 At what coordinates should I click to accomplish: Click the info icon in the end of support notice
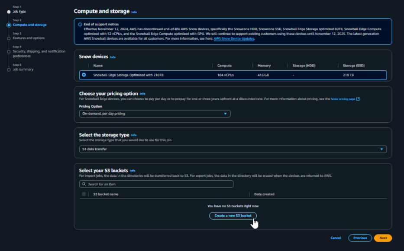[x=80, y=25]
